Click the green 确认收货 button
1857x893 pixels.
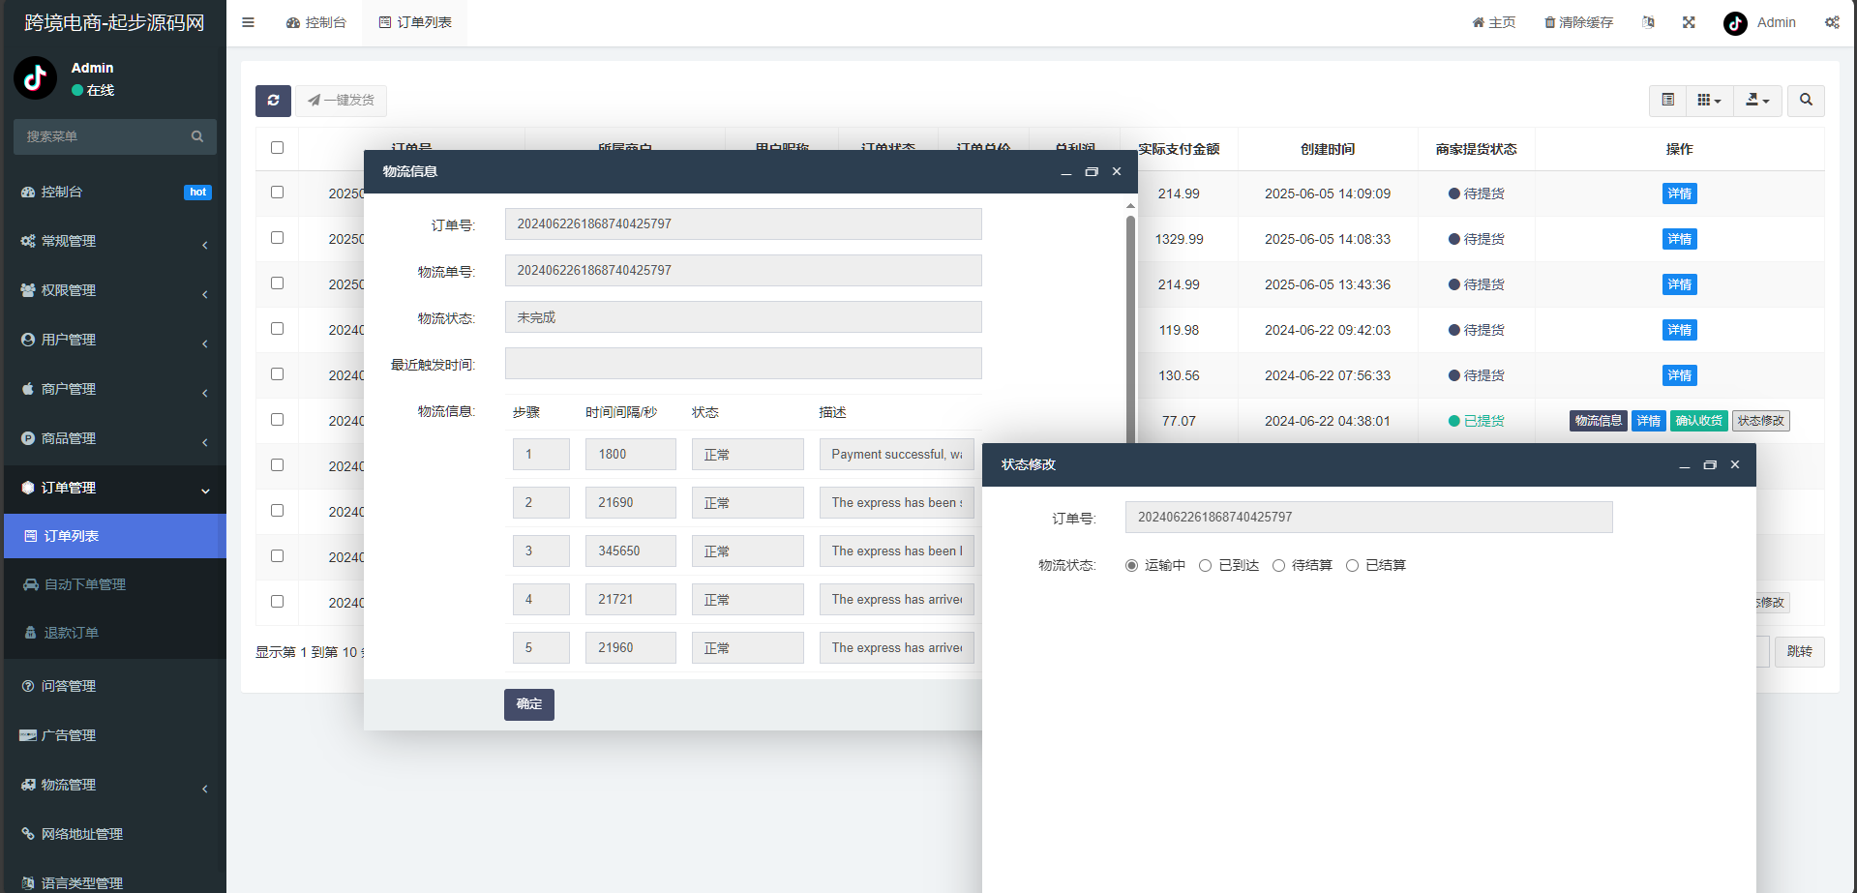(1698, 421)
